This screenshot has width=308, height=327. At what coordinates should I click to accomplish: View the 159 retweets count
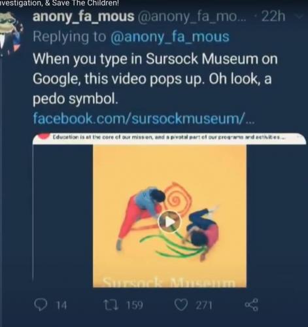(135, 305)
